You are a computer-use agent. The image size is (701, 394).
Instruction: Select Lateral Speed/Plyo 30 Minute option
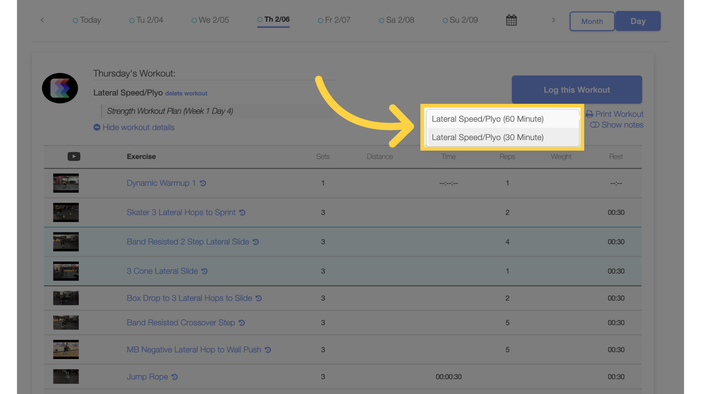click(487, 137)
